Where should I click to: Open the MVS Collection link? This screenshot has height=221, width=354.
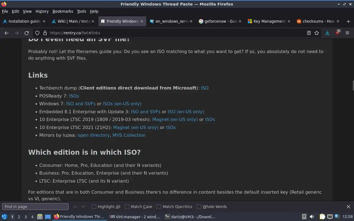point(129,135)
